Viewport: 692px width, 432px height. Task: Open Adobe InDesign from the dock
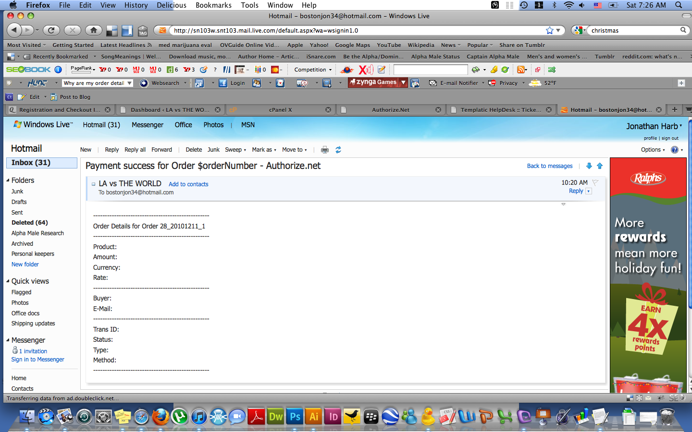coord(333,416)
